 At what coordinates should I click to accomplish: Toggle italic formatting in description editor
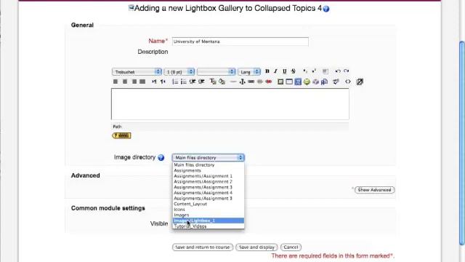(275, 71)
